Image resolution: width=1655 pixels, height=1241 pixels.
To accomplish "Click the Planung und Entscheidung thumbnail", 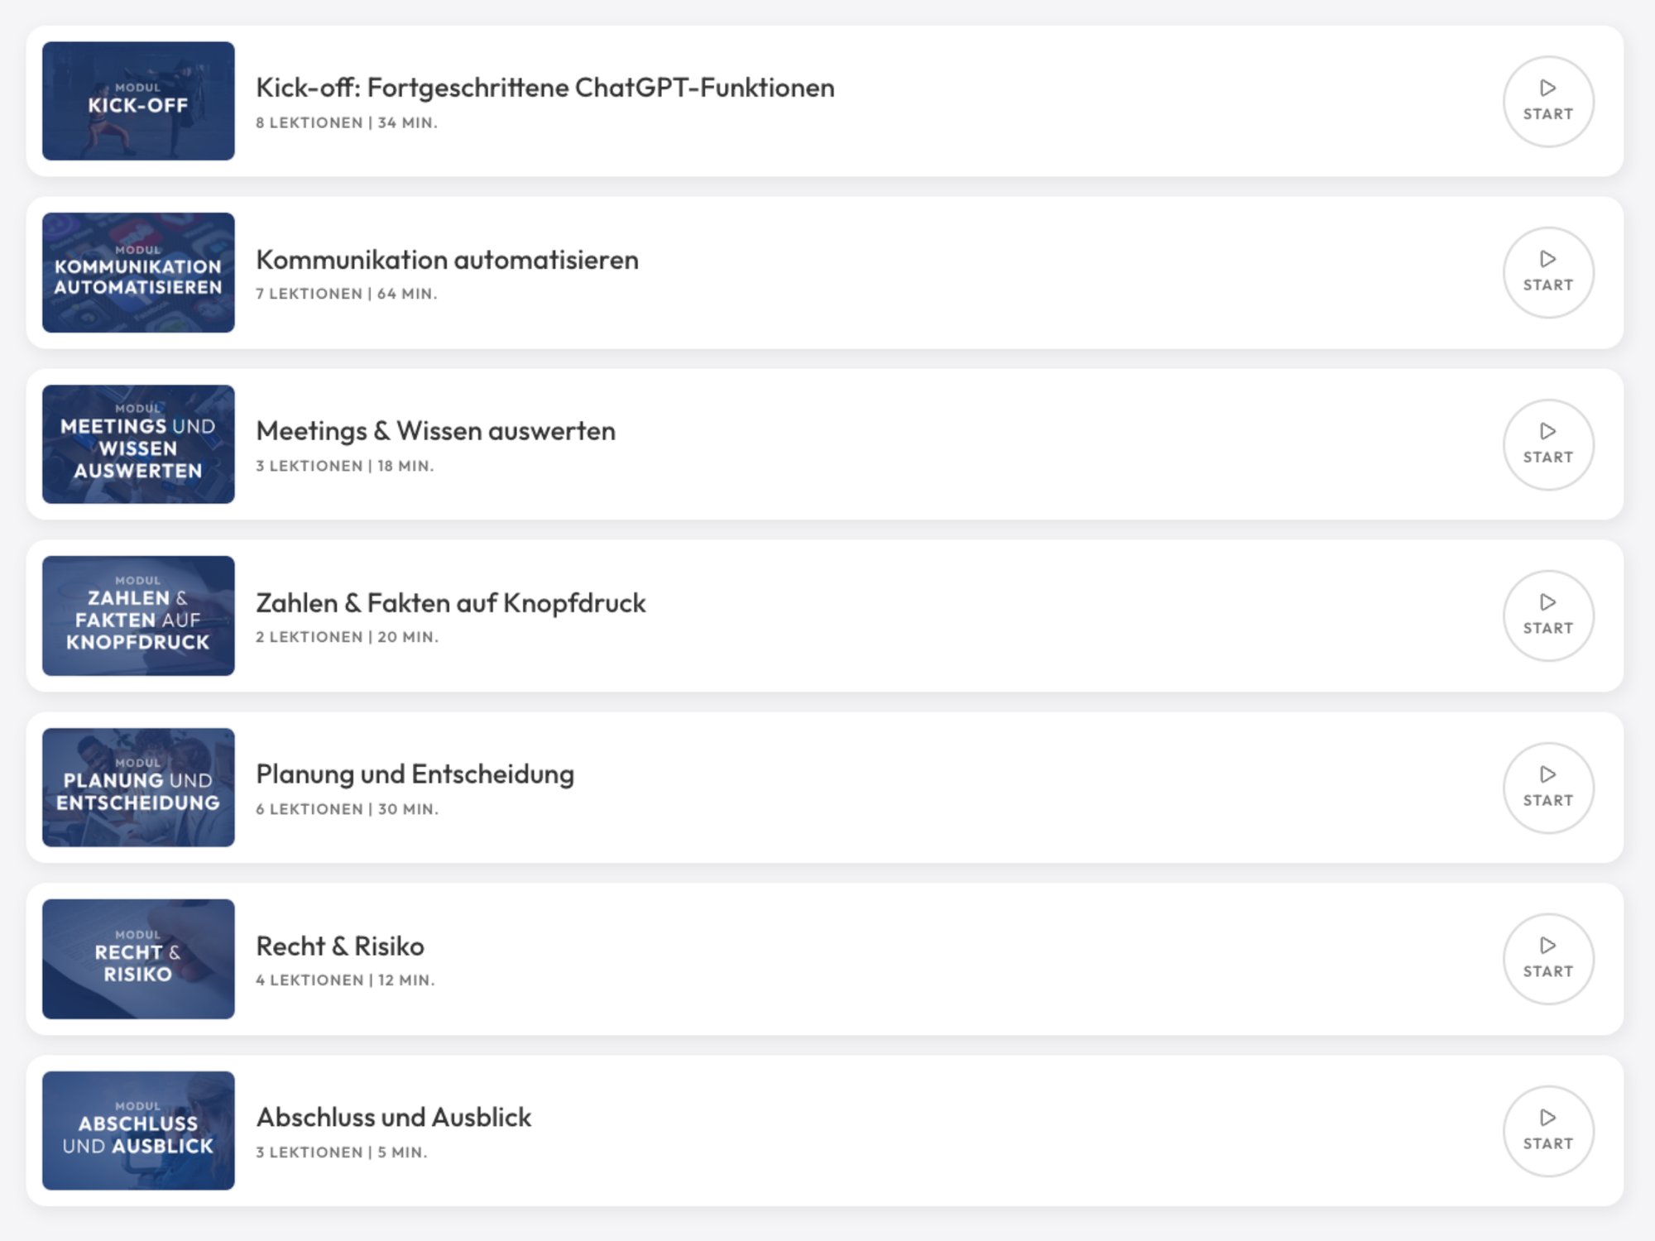I will (138, 788).
